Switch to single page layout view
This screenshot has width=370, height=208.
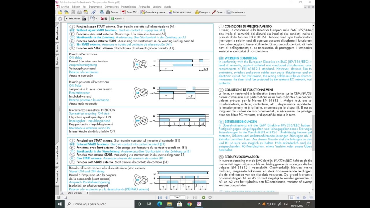tap(291, 198)
